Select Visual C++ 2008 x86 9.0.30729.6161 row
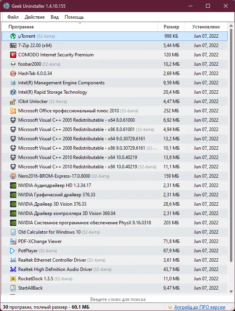The image size is (235, 311). pyautogui.click(x=115, y=148)
